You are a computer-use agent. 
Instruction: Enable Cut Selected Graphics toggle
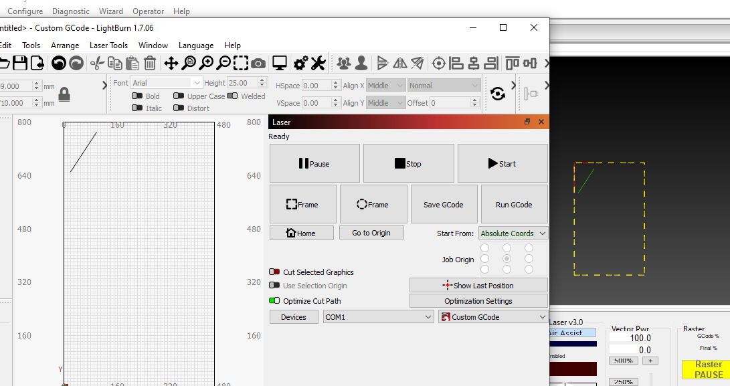274,272
